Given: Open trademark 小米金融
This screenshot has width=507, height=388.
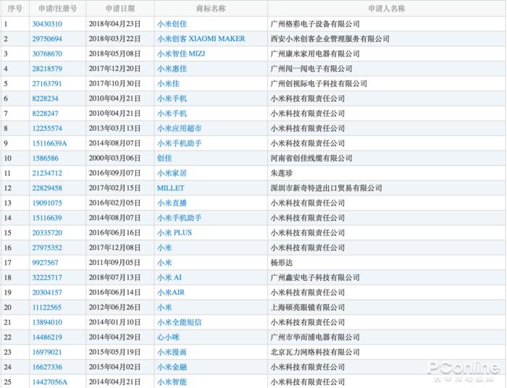Looking at the screenshot, I should (x=172, y=367).
